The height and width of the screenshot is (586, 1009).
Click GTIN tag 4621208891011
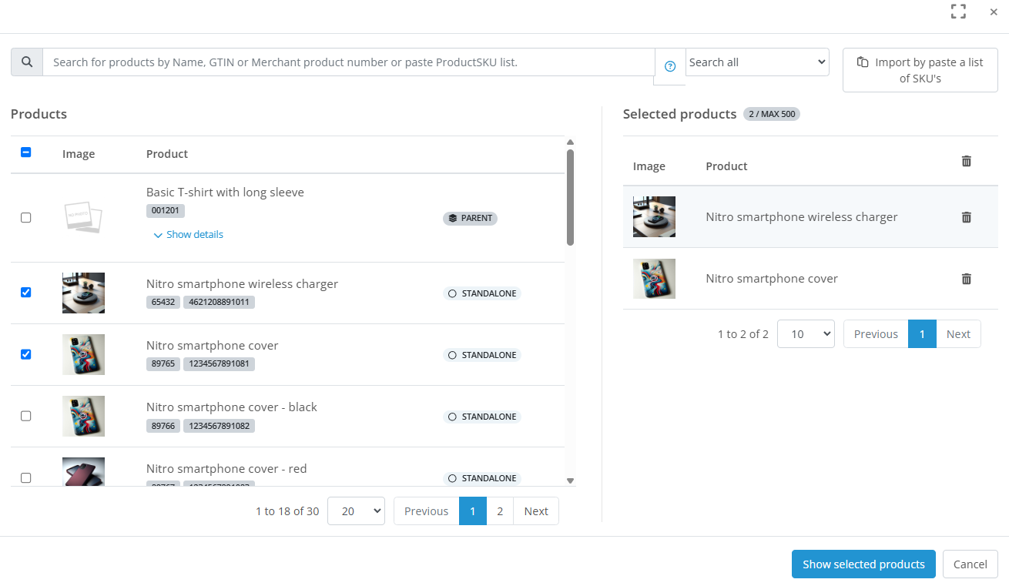click(219, 302)
